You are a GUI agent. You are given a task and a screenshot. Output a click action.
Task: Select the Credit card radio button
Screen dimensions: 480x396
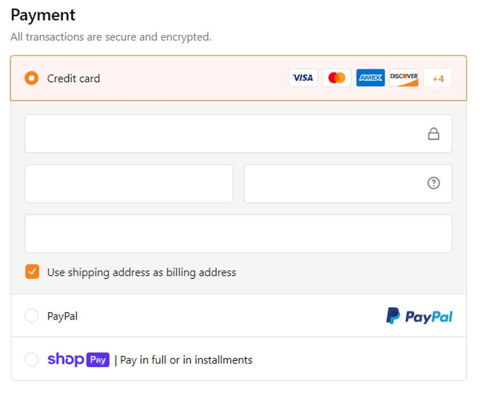pyautogui.click(x=32, y=78)
